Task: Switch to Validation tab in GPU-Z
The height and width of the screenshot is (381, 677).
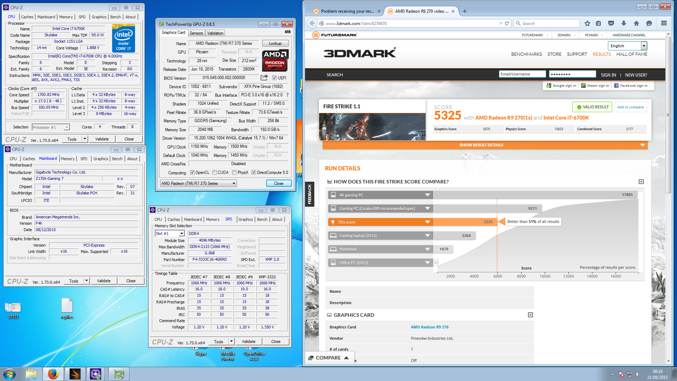Action: (x=215, y=33)
